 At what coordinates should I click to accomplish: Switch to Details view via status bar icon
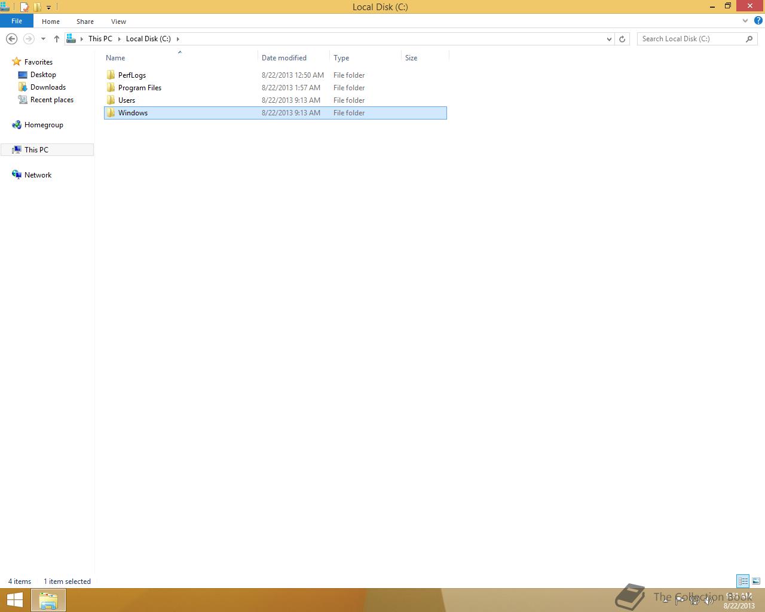(743, 581)
